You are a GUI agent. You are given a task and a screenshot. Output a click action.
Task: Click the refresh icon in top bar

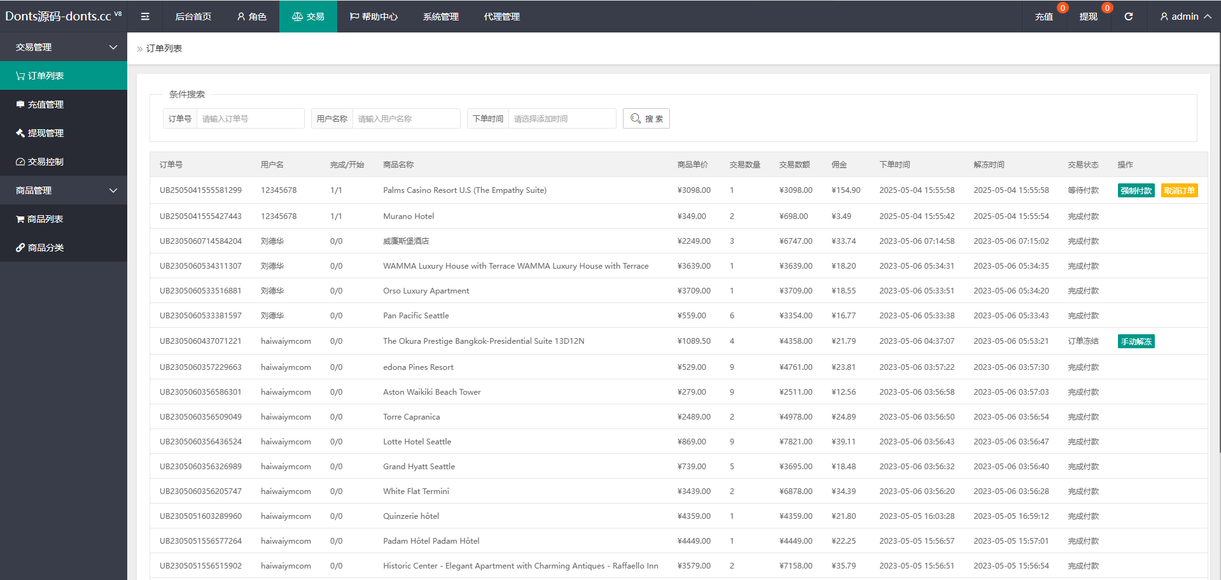(1128, 17)
